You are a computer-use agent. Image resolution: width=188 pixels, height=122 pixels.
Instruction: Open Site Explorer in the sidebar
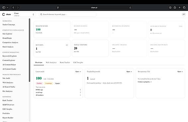(x=7, y=34)
